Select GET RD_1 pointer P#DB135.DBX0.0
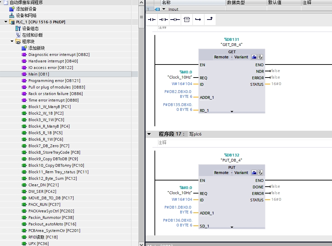The width and height of the screenshot is (332, 246). [178, 107]
